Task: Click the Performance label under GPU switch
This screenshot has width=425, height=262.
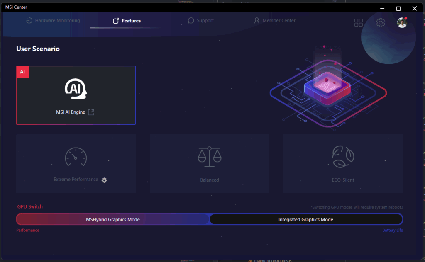Action: point(28,230)
